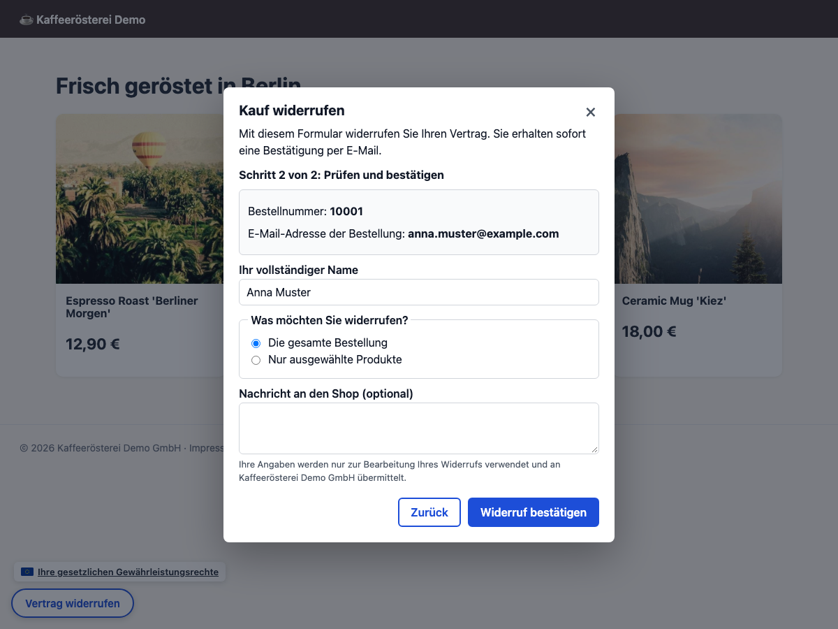Click the price '18,00 €'
The height and width of the screenshot is (629, 838).
(x=649, y=331)
